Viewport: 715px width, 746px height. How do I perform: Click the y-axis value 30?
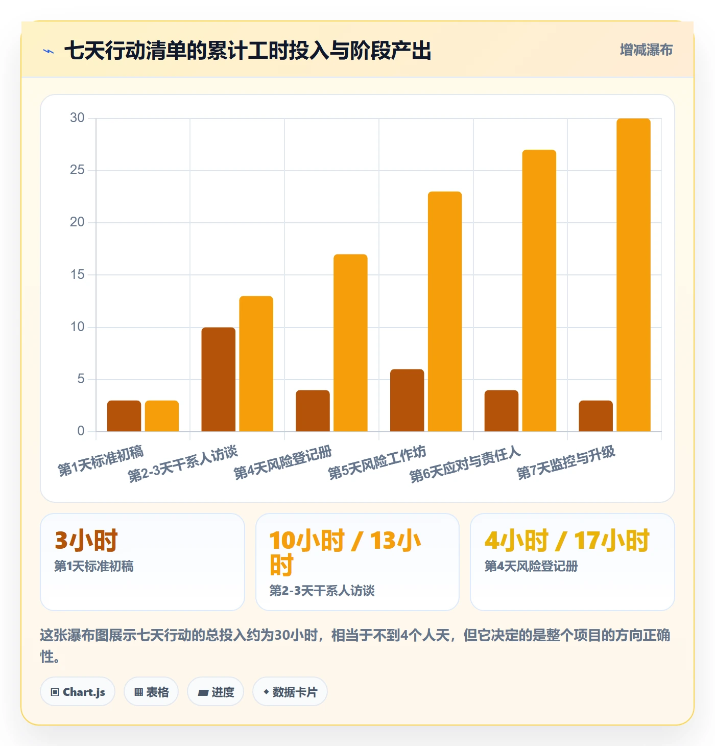point(77,118)
